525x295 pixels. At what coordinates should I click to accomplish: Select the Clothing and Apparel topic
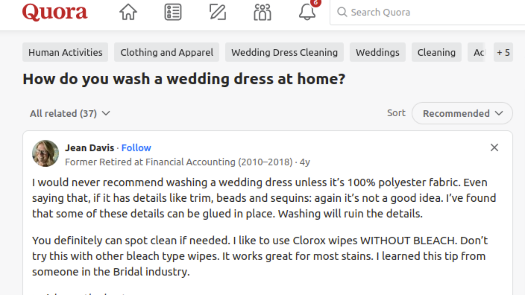tap(167, 52)
